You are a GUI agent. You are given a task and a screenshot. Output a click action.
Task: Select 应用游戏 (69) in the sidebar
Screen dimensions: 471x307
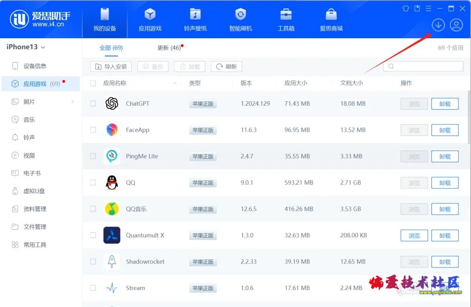pos(41,84)
